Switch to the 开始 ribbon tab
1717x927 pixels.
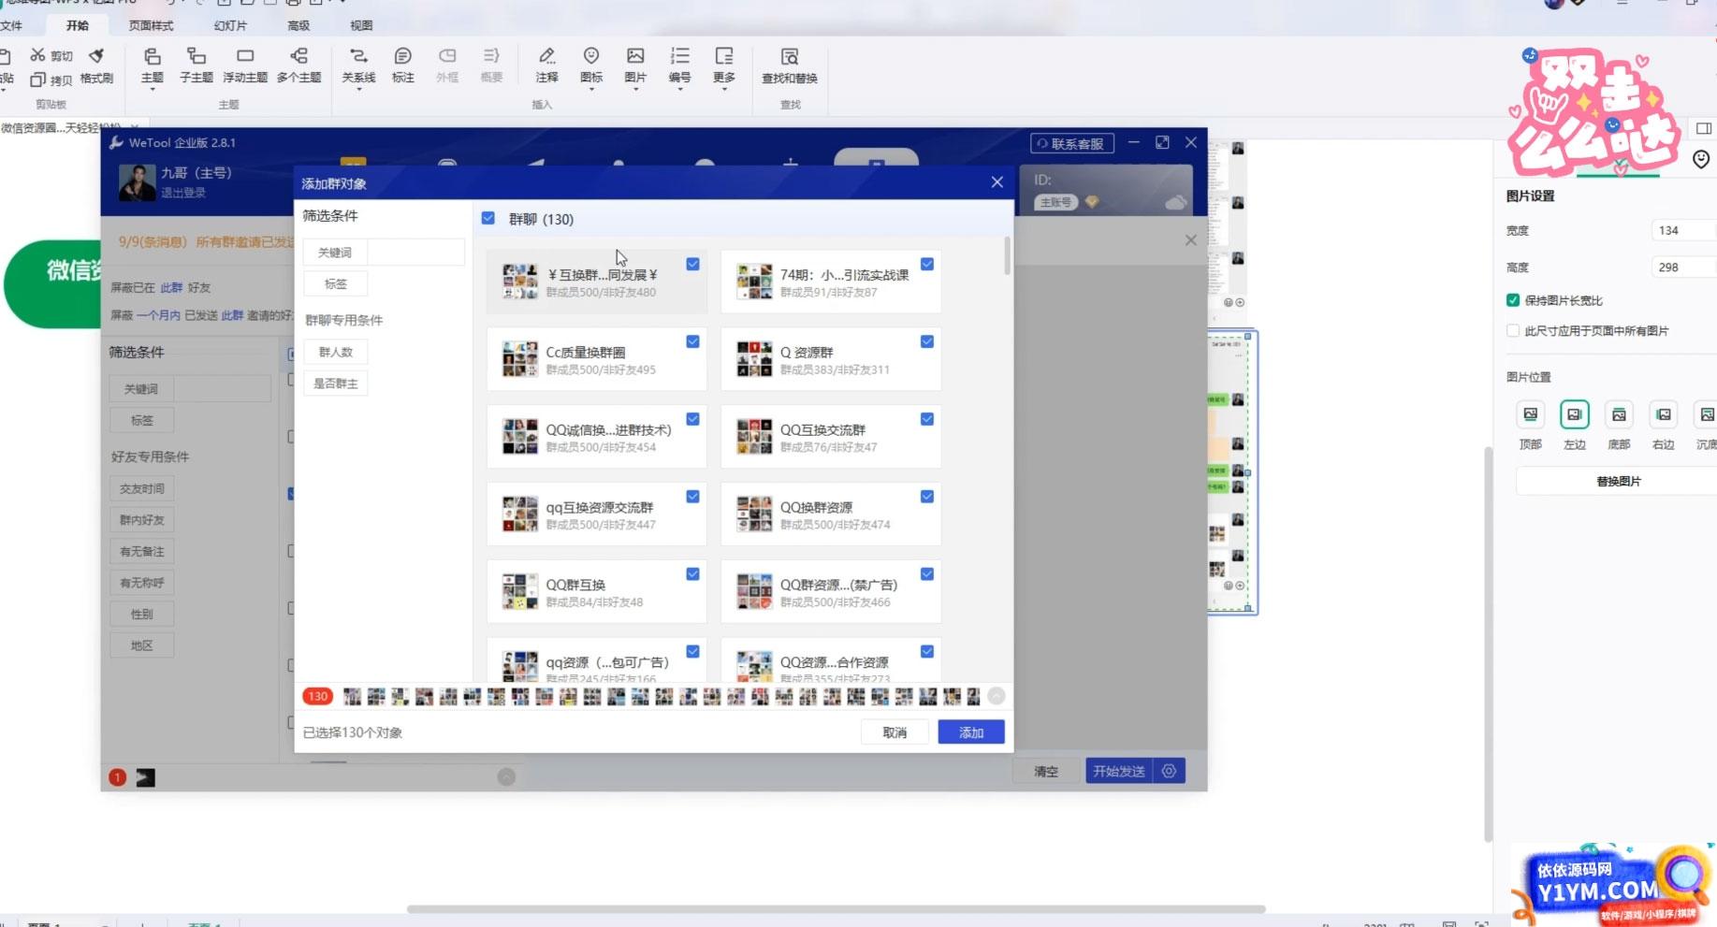click(x=78, y=25)
